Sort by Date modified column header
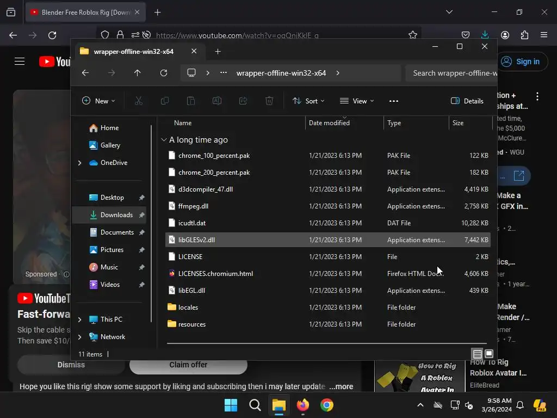Viewport: 557px width, 418px height. (329, 122)
